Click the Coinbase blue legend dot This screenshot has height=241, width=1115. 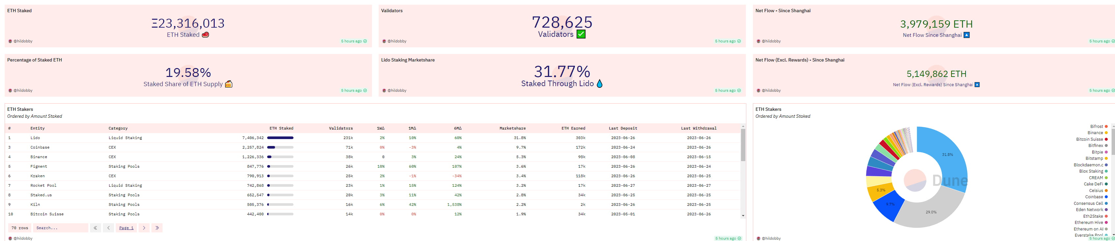tap(1106, 197)
